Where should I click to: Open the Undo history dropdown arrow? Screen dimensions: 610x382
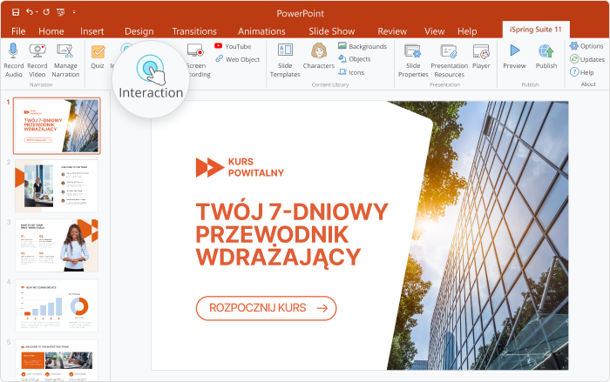[37, 12]
